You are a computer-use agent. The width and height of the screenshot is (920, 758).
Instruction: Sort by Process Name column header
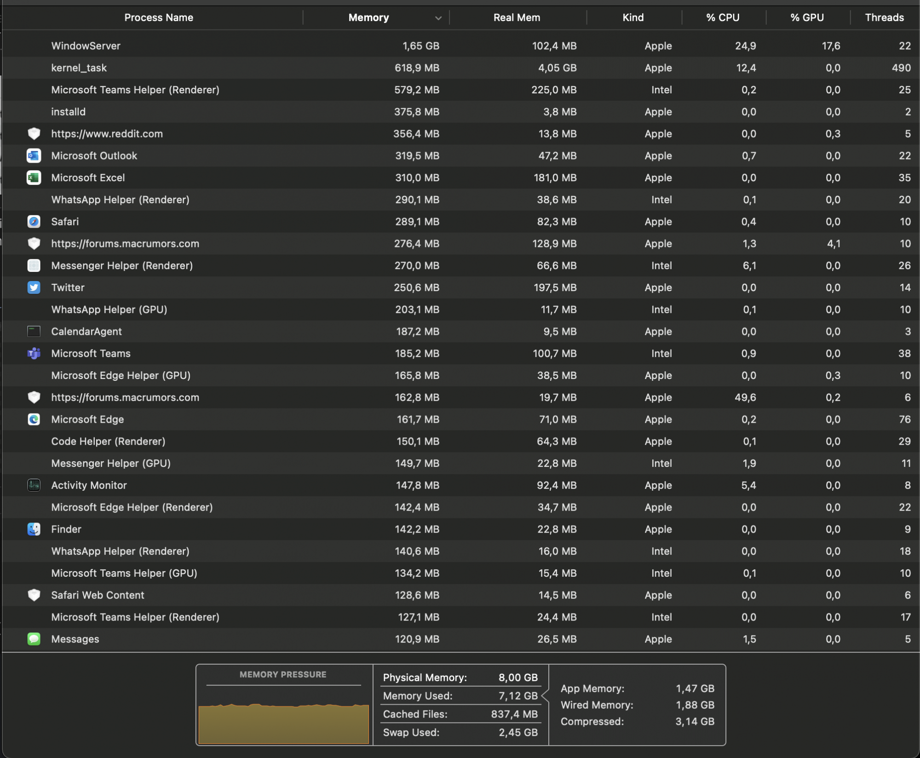[159, 17]
